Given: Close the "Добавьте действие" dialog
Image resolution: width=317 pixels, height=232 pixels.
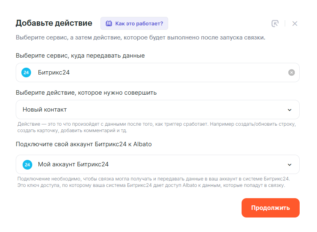Looking at the screenshot, I should [x=295, y=23].
